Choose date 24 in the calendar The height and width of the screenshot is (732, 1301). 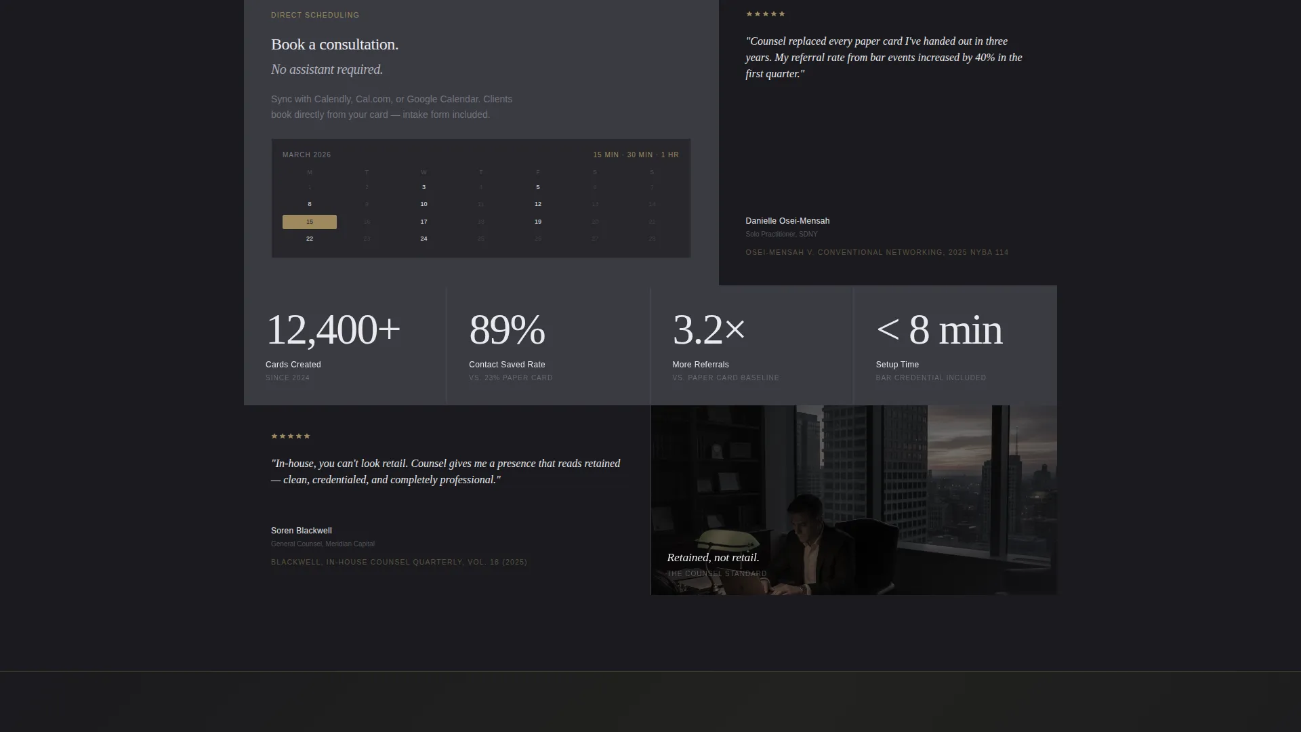point(424,239)
